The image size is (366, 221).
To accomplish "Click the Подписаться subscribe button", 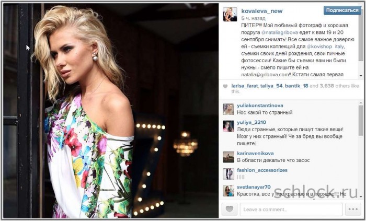I will tap(342, 10).
